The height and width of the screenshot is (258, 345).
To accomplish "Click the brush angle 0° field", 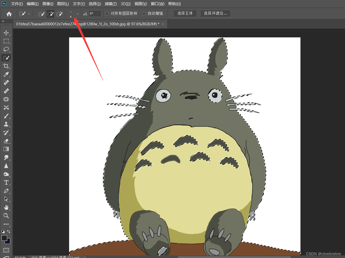I will tap(95, 14).
